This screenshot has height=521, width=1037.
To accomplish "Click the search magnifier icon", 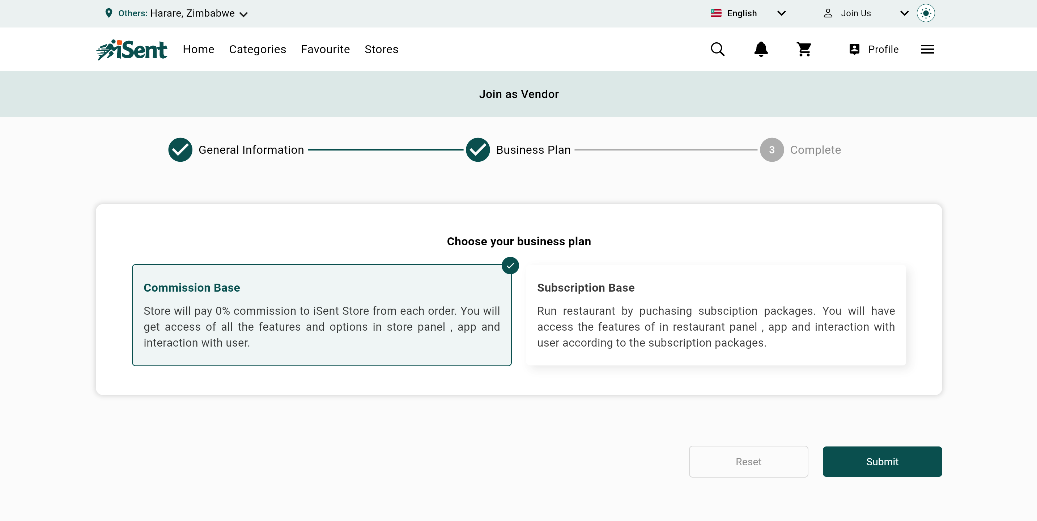I will [717, 49].
